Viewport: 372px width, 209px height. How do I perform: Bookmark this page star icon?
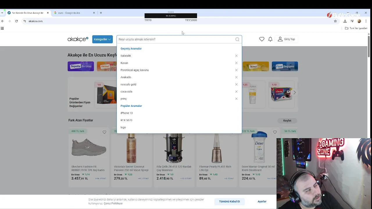coord(335,21)
